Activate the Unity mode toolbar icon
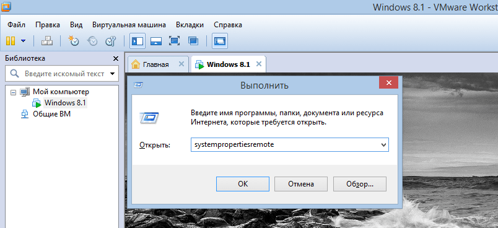Viewport: 498px width, 228px height. [x=193, y=41]
